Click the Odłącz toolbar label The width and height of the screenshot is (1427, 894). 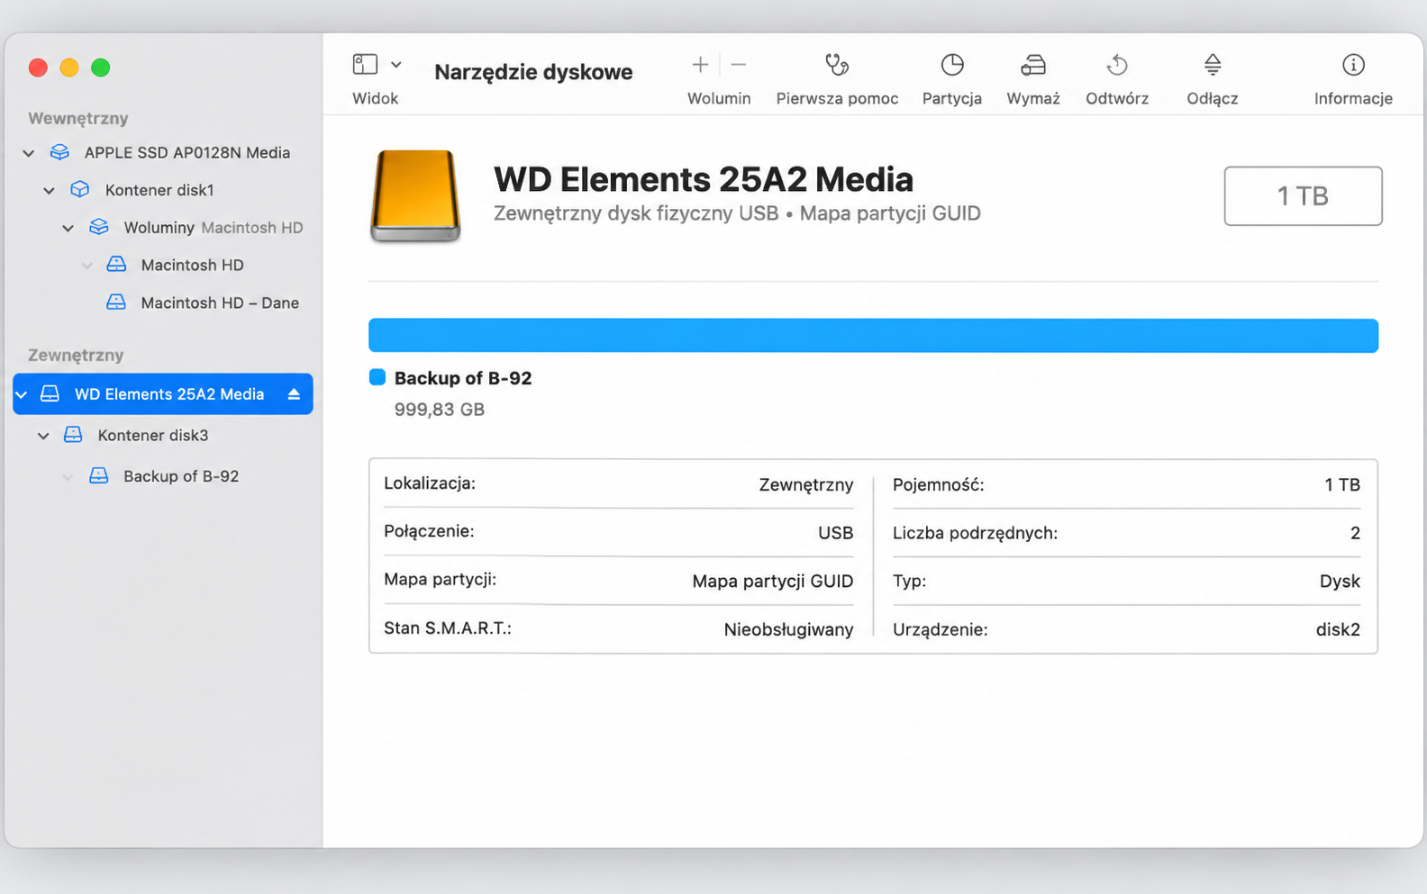tap(1213, 98)
